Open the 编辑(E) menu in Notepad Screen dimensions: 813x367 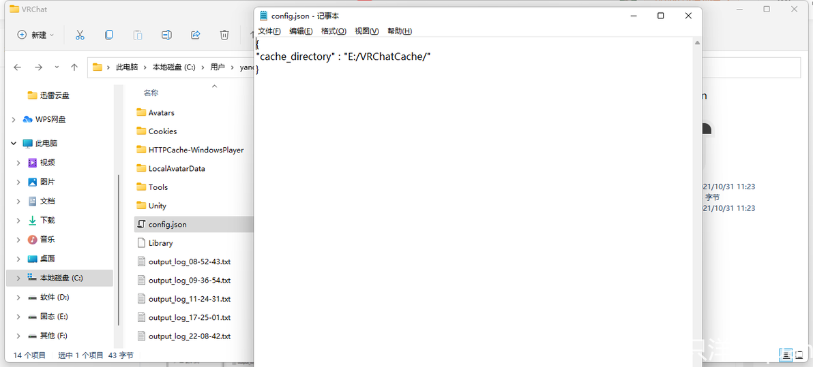click(301, 31)
